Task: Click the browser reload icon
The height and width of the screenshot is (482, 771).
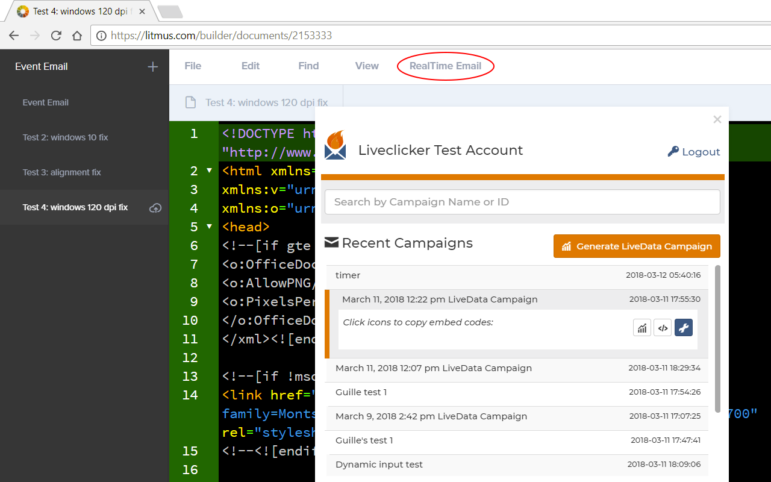Action: [56, 36]
